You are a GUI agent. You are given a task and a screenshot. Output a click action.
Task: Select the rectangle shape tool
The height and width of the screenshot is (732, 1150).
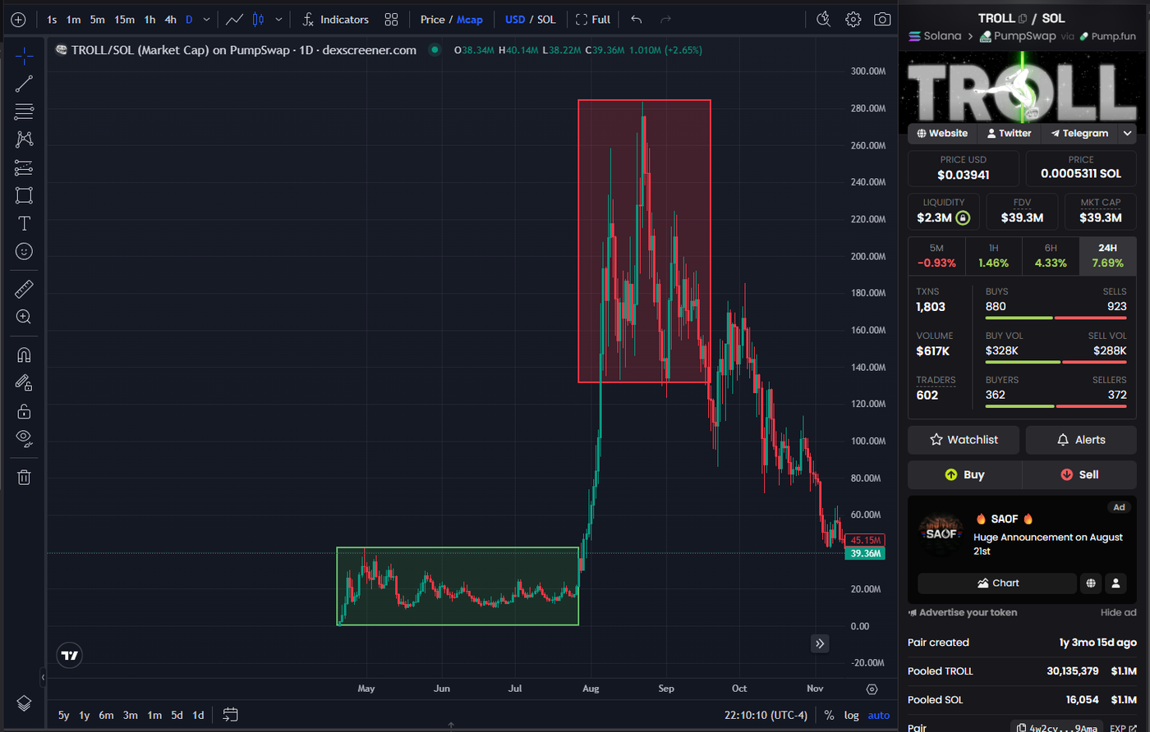(x=24, y=195)
